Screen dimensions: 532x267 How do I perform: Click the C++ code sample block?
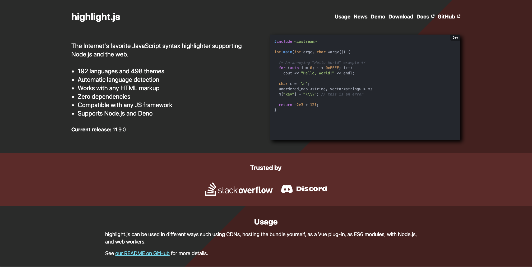[365, 87]
